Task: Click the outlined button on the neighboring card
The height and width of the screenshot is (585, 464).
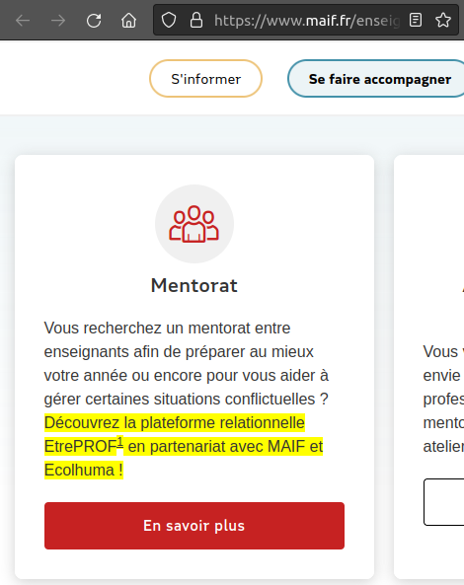Action: pyautogui.click(x=444, y=502)
